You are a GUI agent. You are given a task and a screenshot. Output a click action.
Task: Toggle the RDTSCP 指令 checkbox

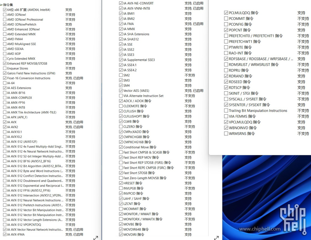point(226,87)
